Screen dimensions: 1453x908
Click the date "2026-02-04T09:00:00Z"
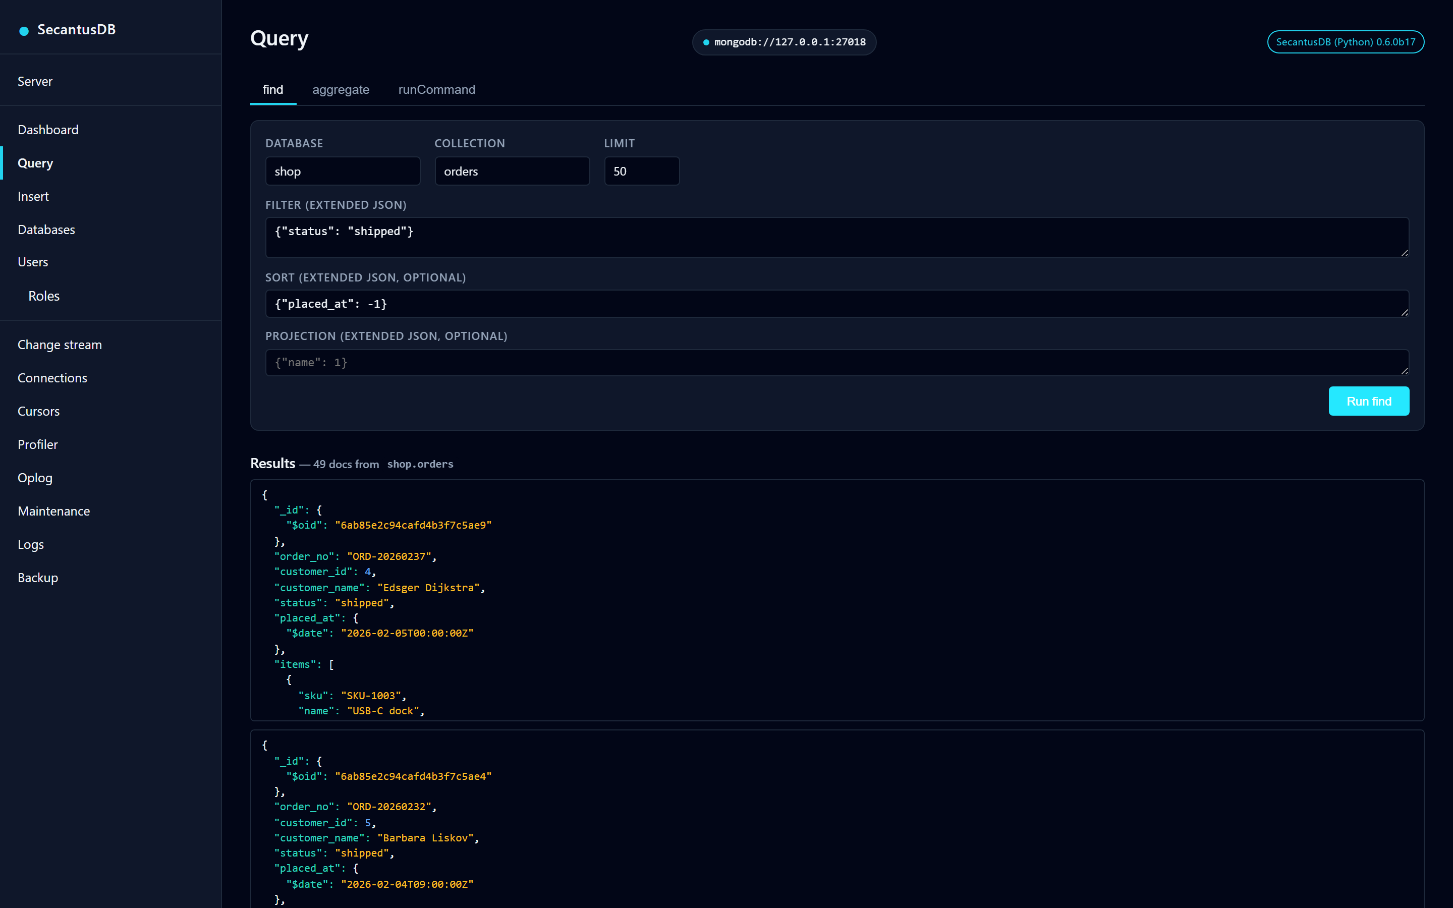click(x=407, y=885)
